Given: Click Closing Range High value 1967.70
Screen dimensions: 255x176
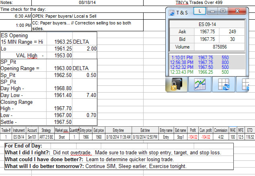Looking at the screenshot, I should [60, 105].
